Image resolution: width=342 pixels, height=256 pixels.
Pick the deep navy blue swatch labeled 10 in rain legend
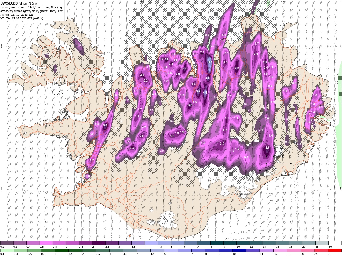(x=239, y=250)
